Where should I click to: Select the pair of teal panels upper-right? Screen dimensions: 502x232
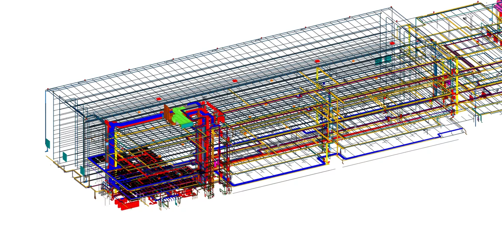pyautogui.click(x=383, y=60)
